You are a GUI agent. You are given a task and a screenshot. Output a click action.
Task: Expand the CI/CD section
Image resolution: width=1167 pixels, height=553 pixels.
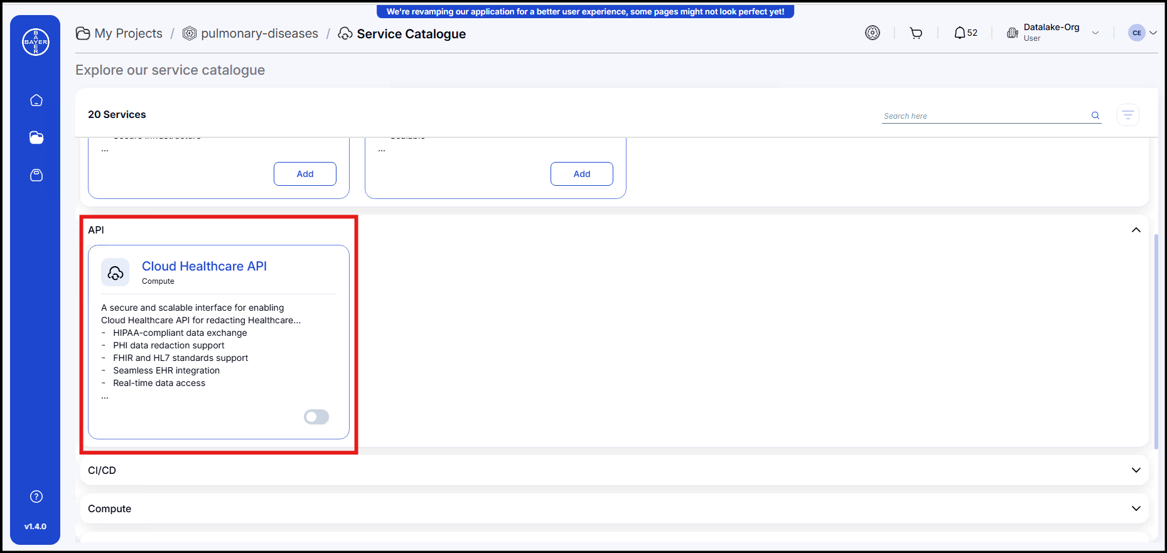pos(1136,470)
